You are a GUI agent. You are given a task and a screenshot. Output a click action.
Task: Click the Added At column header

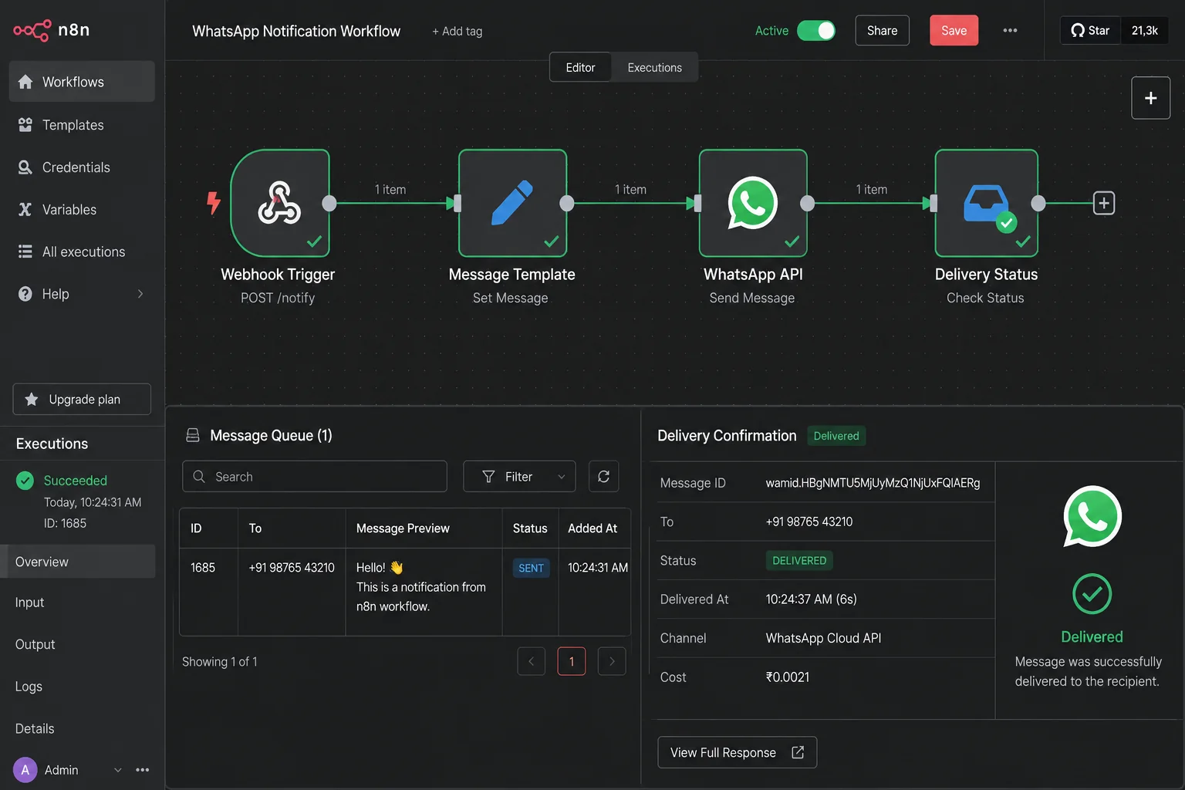point(592,528)
